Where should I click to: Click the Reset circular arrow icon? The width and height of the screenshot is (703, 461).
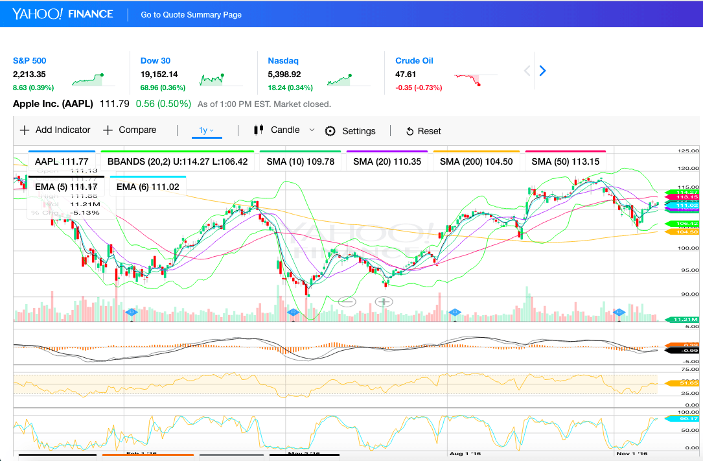click(409, 132)
